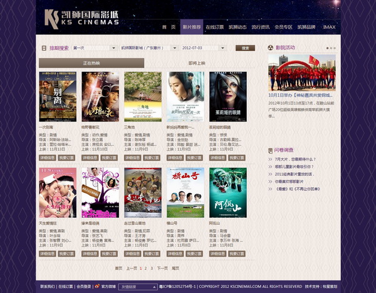Go to 下一页 next page
The height and width of the screenshot is (293, 376).
click(x=162, y=269)
